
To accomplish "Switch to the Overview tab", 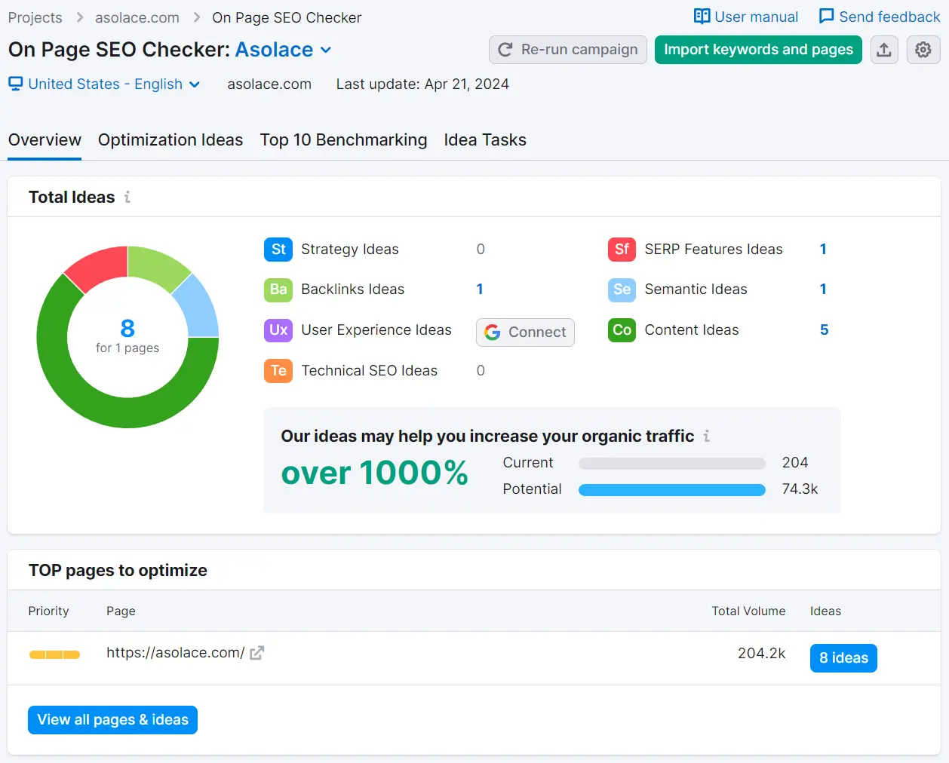I will tap(45, 140).
